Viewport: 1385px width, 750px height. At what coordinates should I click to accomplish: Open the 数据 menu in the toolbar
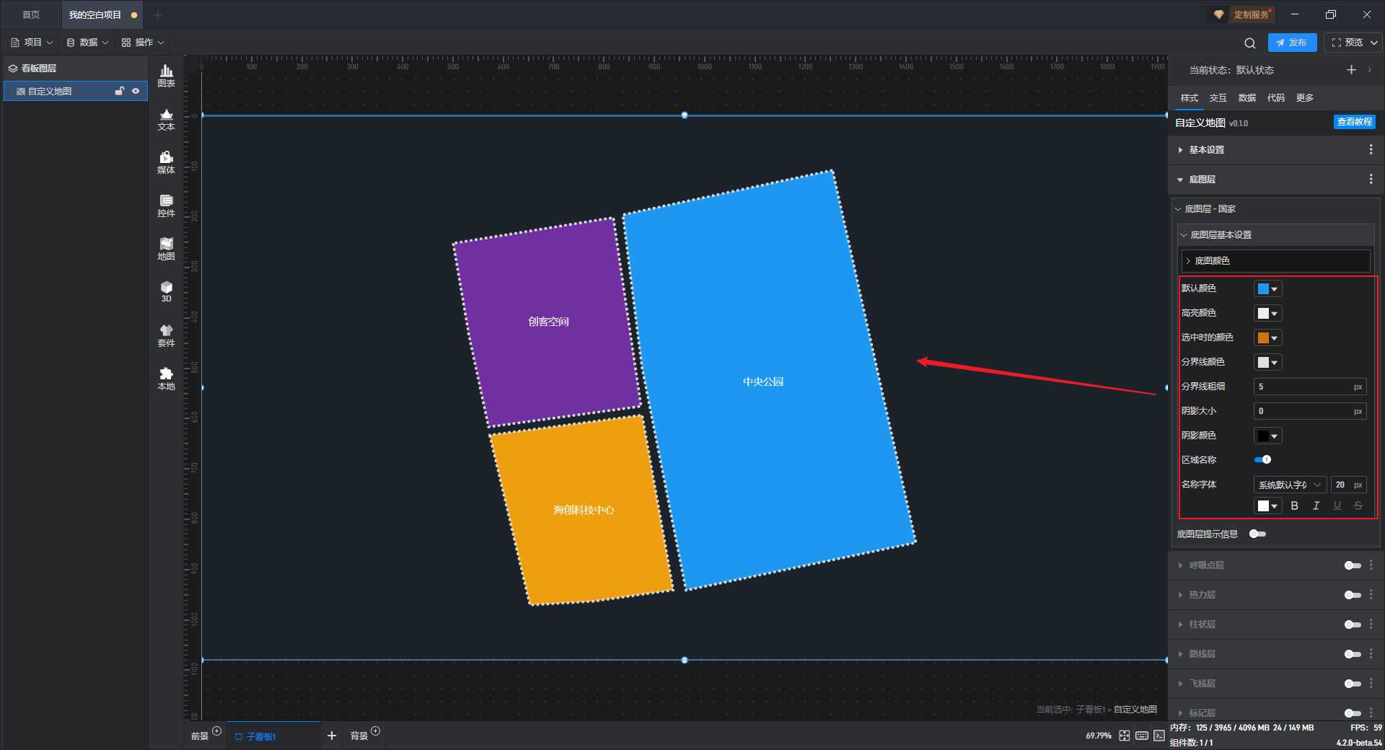pyautogui.click(x=87, y=43)
